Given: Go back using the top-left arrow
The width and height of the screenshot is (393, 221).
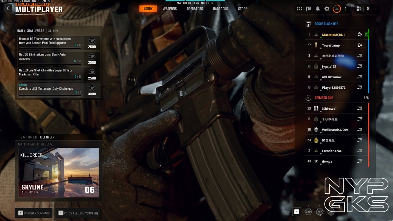Looking at the screenshot, I should point(8,8).
